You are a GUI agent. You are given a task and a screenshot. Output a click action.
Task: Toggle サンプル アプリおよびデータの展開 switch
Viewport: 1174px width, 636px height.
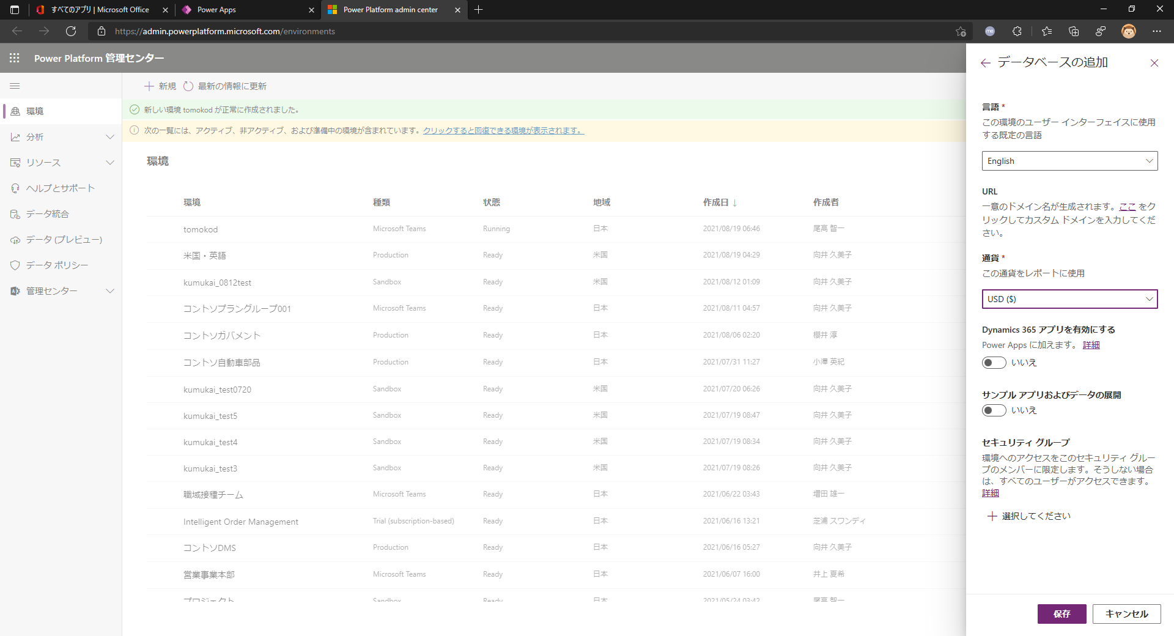pos(994,410)
